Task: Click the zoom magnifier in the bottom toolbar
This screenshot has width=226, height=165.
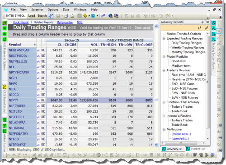Action: 176,155
